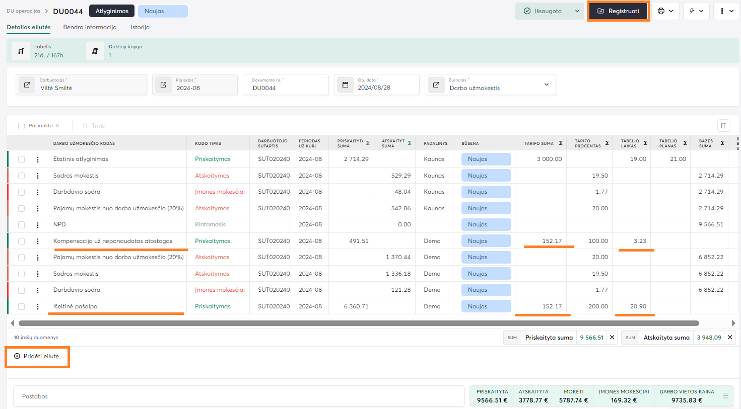Check the Sodros mokestis Kaunas row checkbox
Viewport: 741px width, 409px height.
click(22, 176)
